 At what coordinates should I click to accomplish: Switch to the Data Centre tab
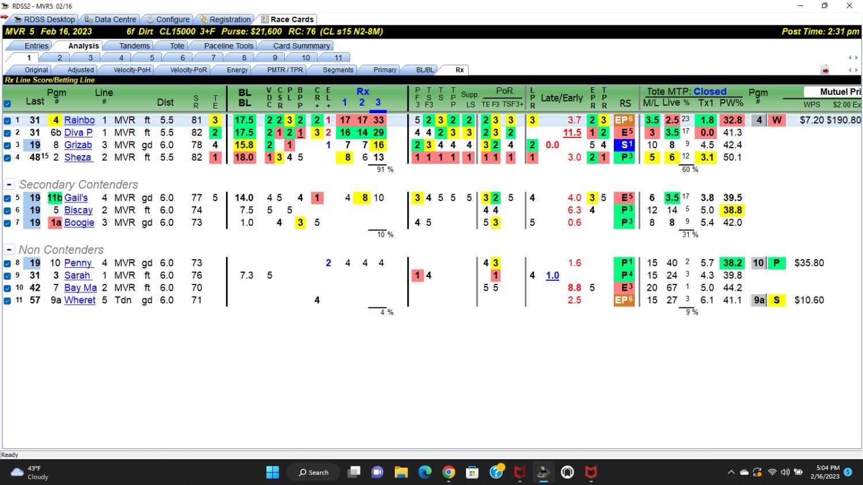[110, 20]
